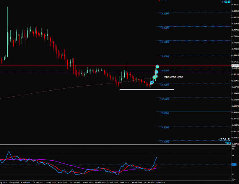Click the 1.74300 value on price axis
Image resolution: width=239 pixels, height=184 pixels.
pyautogui.click(x=235, y=43)
